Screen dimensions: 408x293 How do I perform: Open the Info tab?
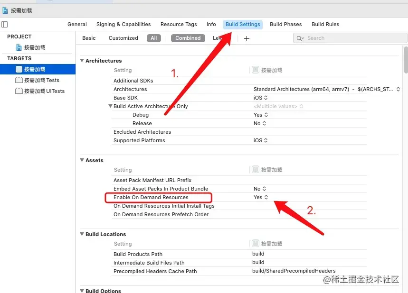click(211, 24)
